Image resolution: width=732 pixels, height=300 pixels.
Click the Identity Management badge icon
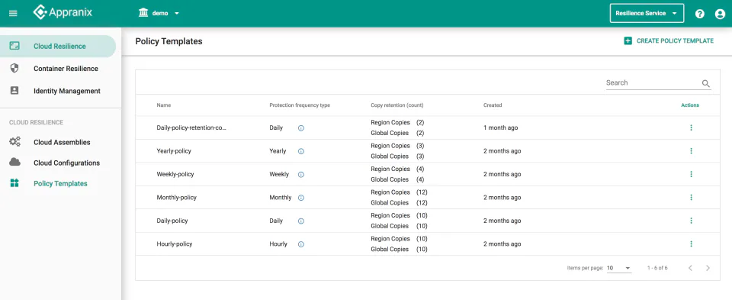(x=14, y=91)
